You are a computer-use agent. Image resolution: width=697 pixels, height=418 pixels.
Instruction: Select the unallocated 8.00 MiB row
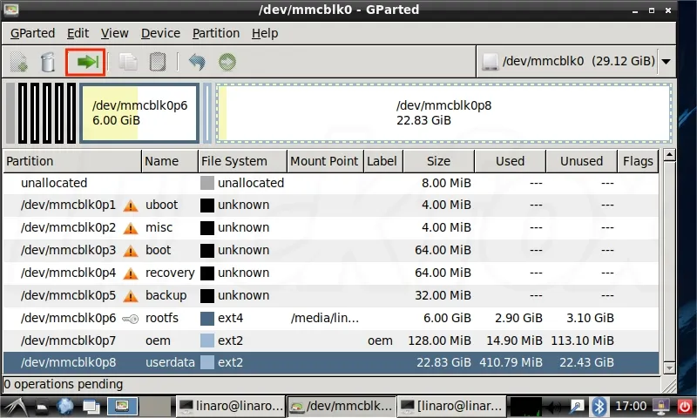[x=331, y=183]
